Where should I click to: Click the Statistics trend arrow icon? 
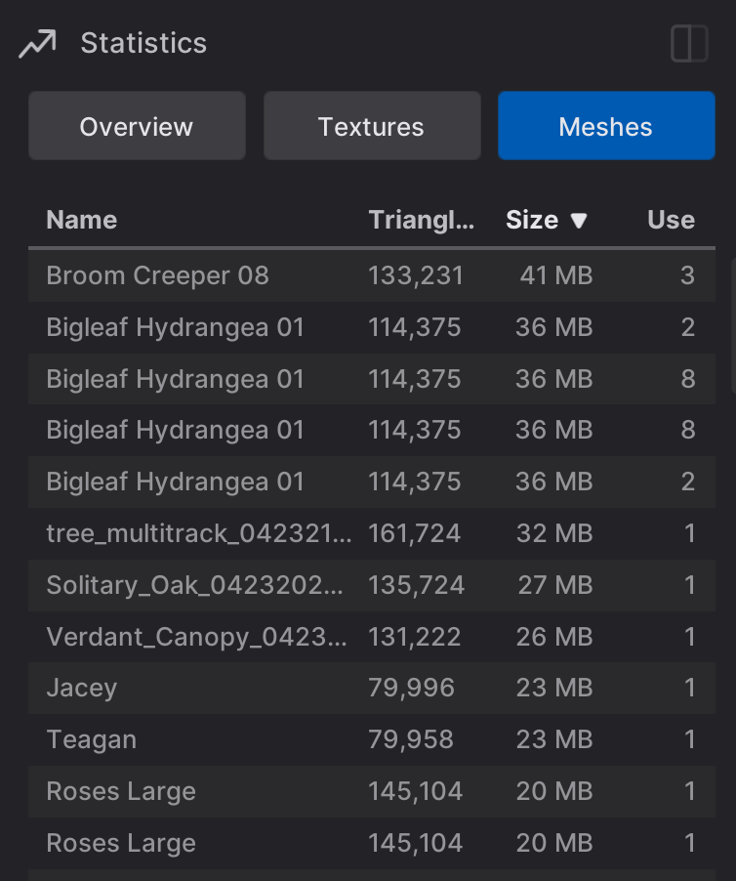[x=37, y=44]
